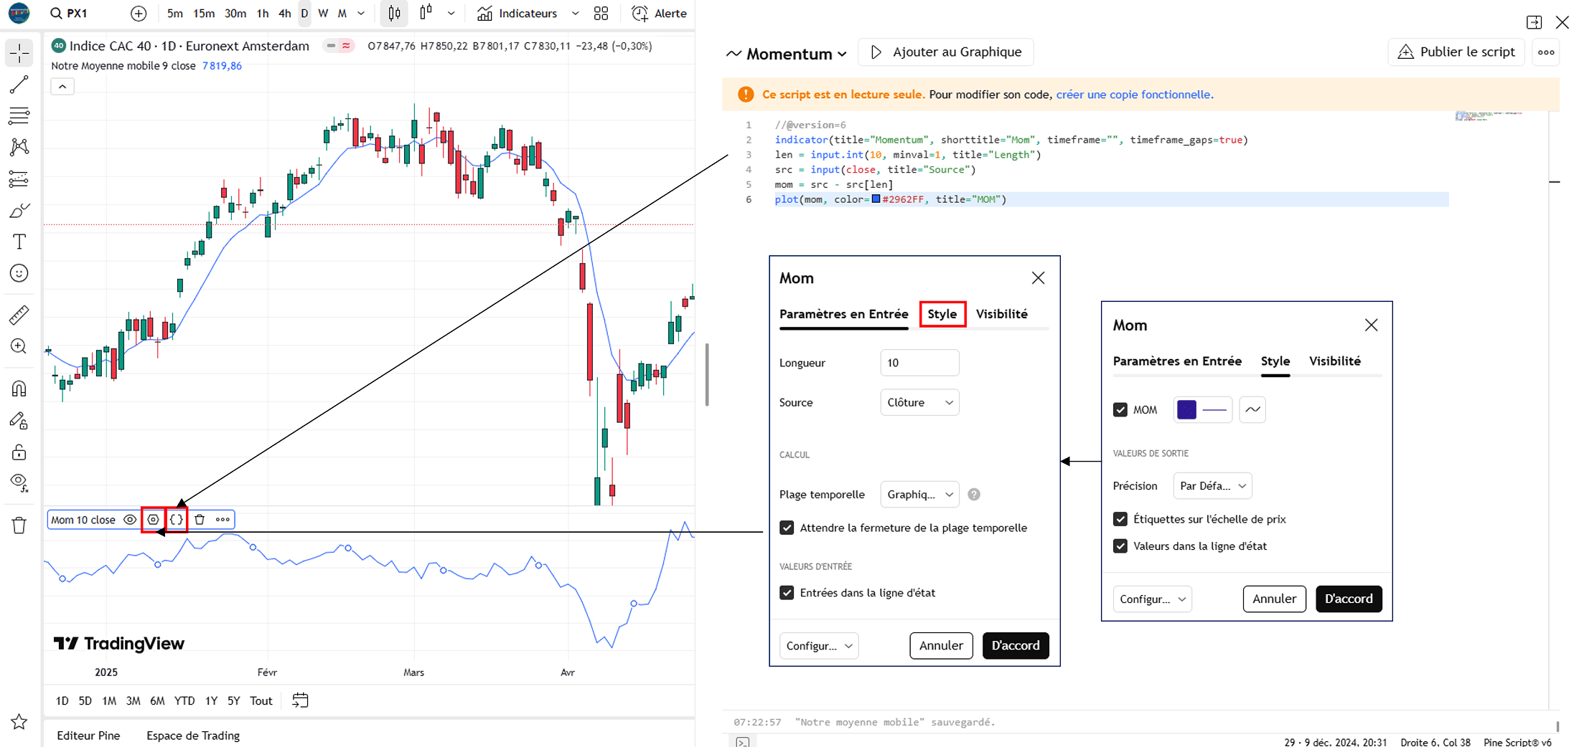Open the emoji icons tool
1579x747 pixels.
(19, 273)
